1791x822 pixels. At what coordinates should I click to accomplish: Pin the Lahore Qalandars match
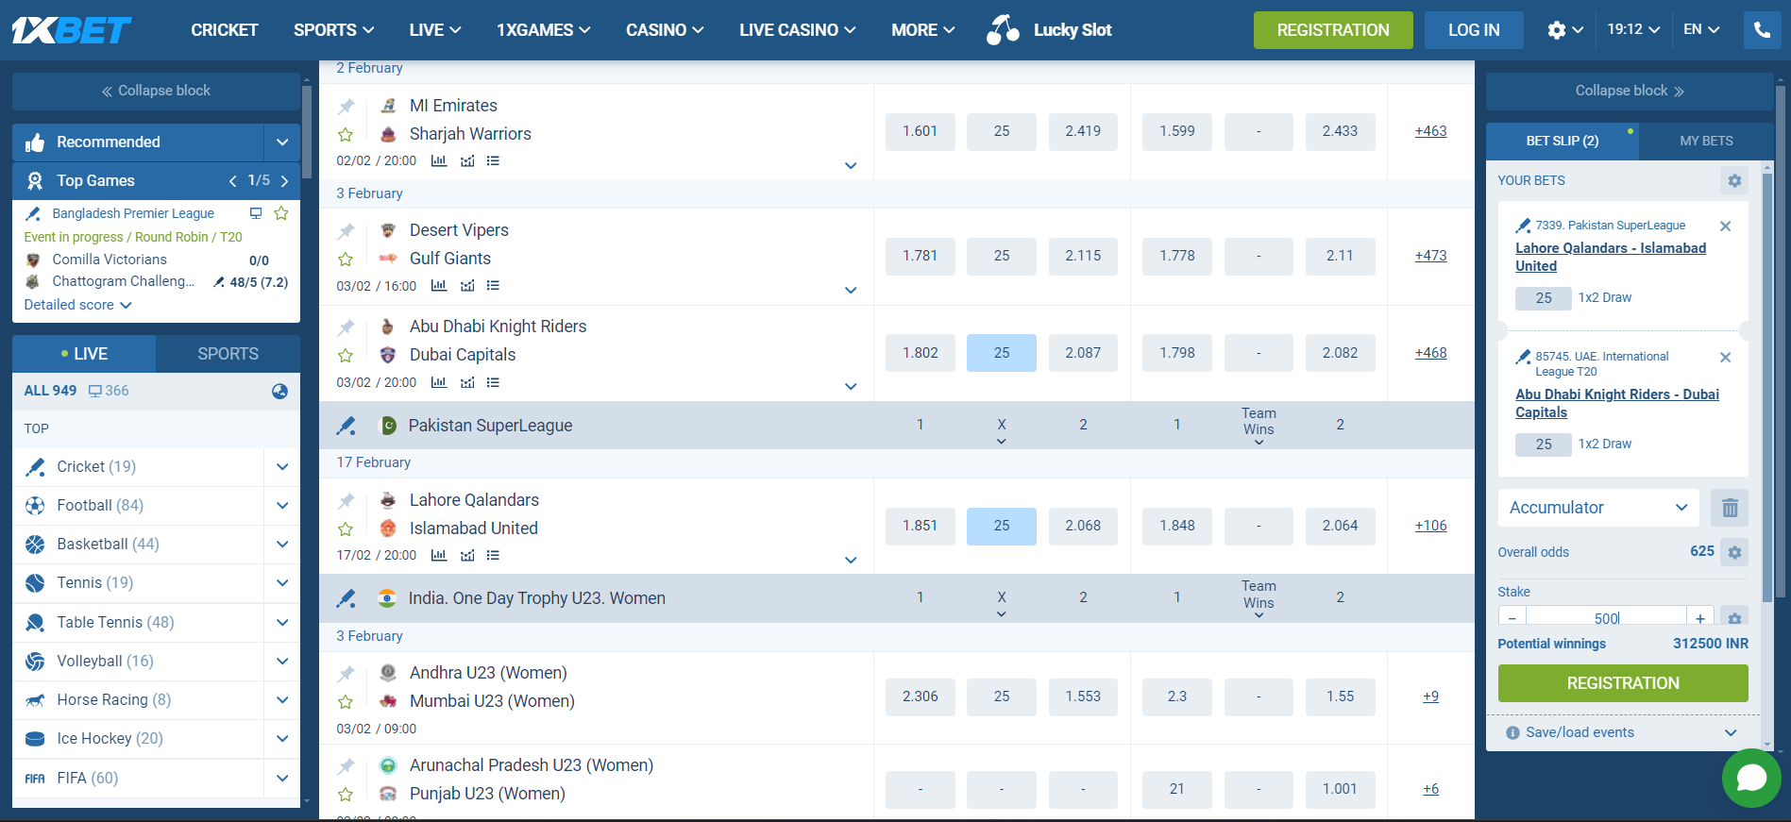[346, 501]
